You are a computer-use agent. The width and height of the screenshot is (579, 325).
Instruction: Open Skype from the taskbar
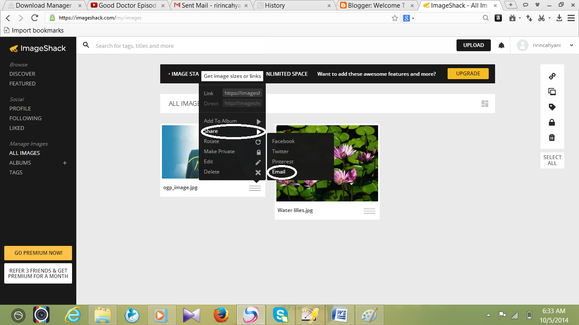281,315
